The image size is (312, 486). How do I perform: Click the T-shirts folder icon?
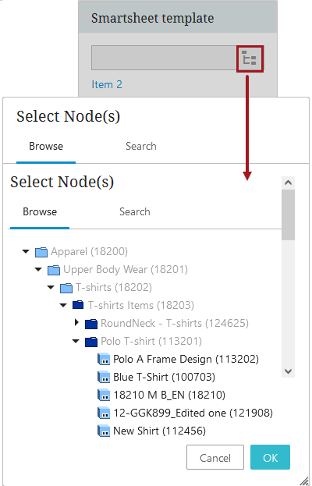coord(66,288)
